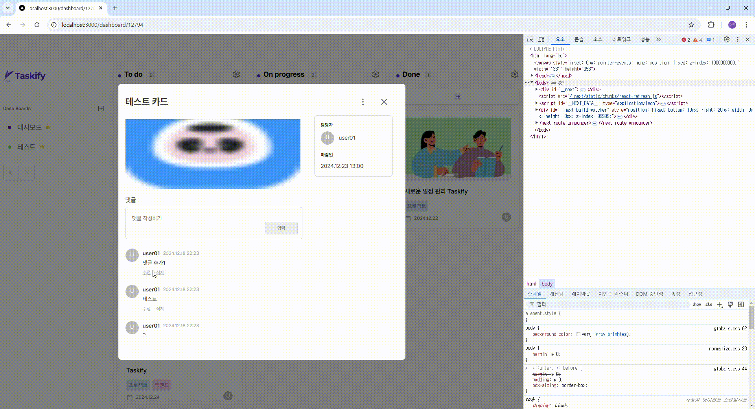
Task: Add a new dashboard with plus icon
Action: [101, 109]
